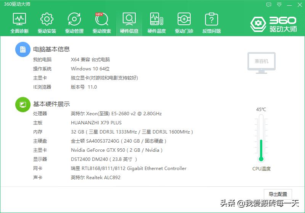Click the Realtek ALC892 sound card text
This screenshot has width=305, height=213.
tap(96, 178)
